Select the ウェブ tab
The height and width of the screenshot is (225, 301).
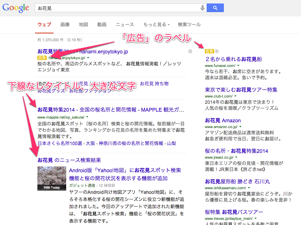(44, 25)
